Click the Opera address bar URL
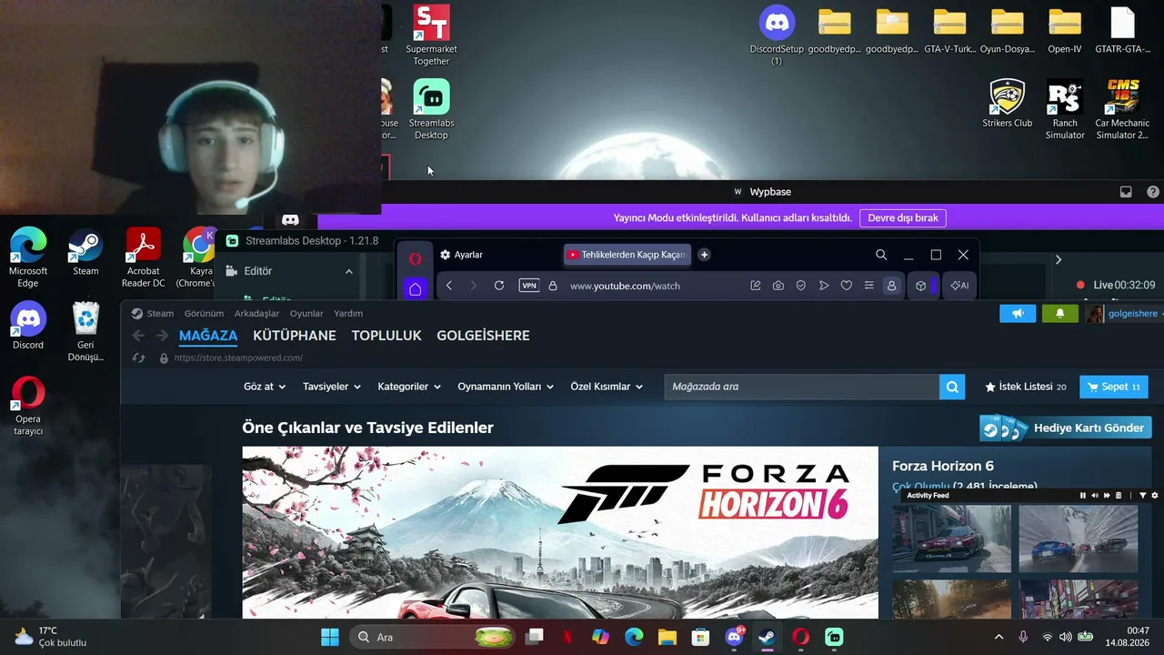Viewport: 1164px width, 655px height. coord(625,286)
